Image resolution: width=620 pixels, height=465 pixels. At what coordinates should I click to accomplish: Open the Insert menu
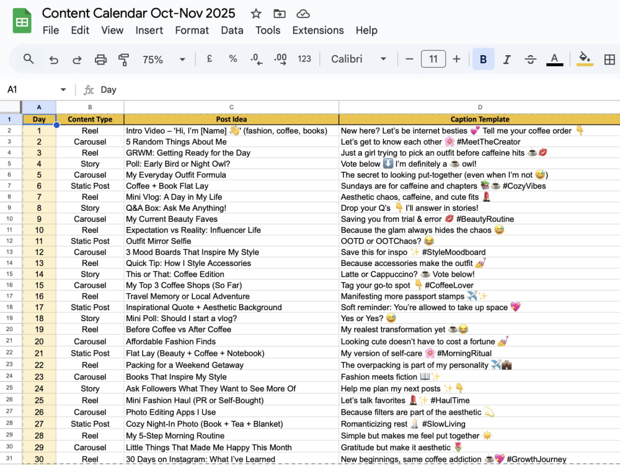[149, 30]
